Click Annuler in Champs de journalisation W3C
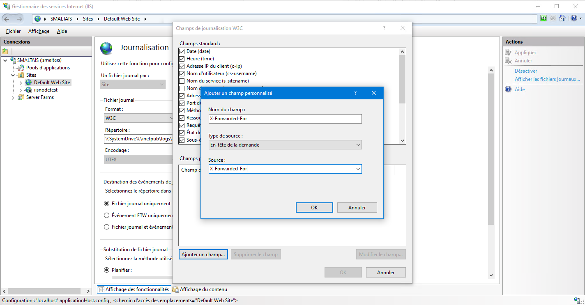The image size is (585, 305). pos(386,272)
